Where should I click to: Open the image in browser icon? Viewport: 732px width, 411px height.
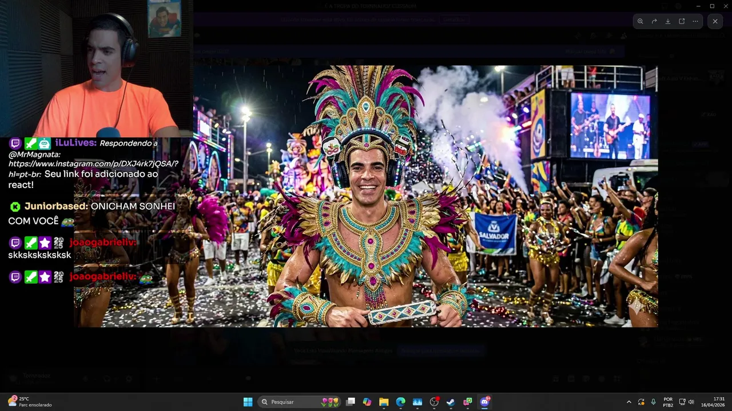(682, 21)
